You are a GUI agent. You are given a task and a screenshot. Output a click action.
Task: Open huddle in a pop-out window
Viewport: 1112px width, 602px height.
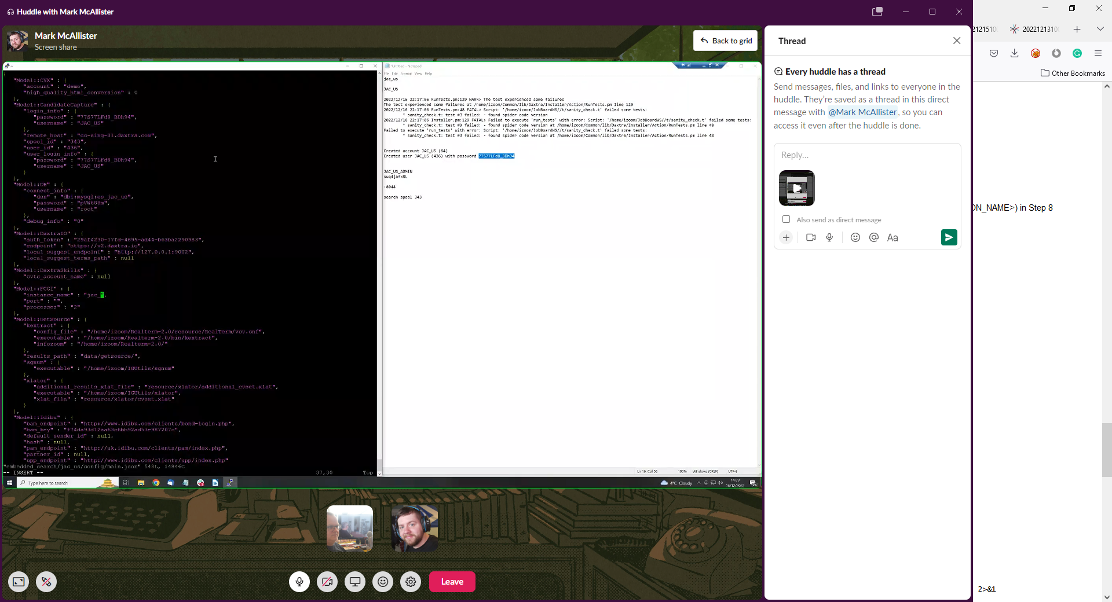[x=877, y=12]
